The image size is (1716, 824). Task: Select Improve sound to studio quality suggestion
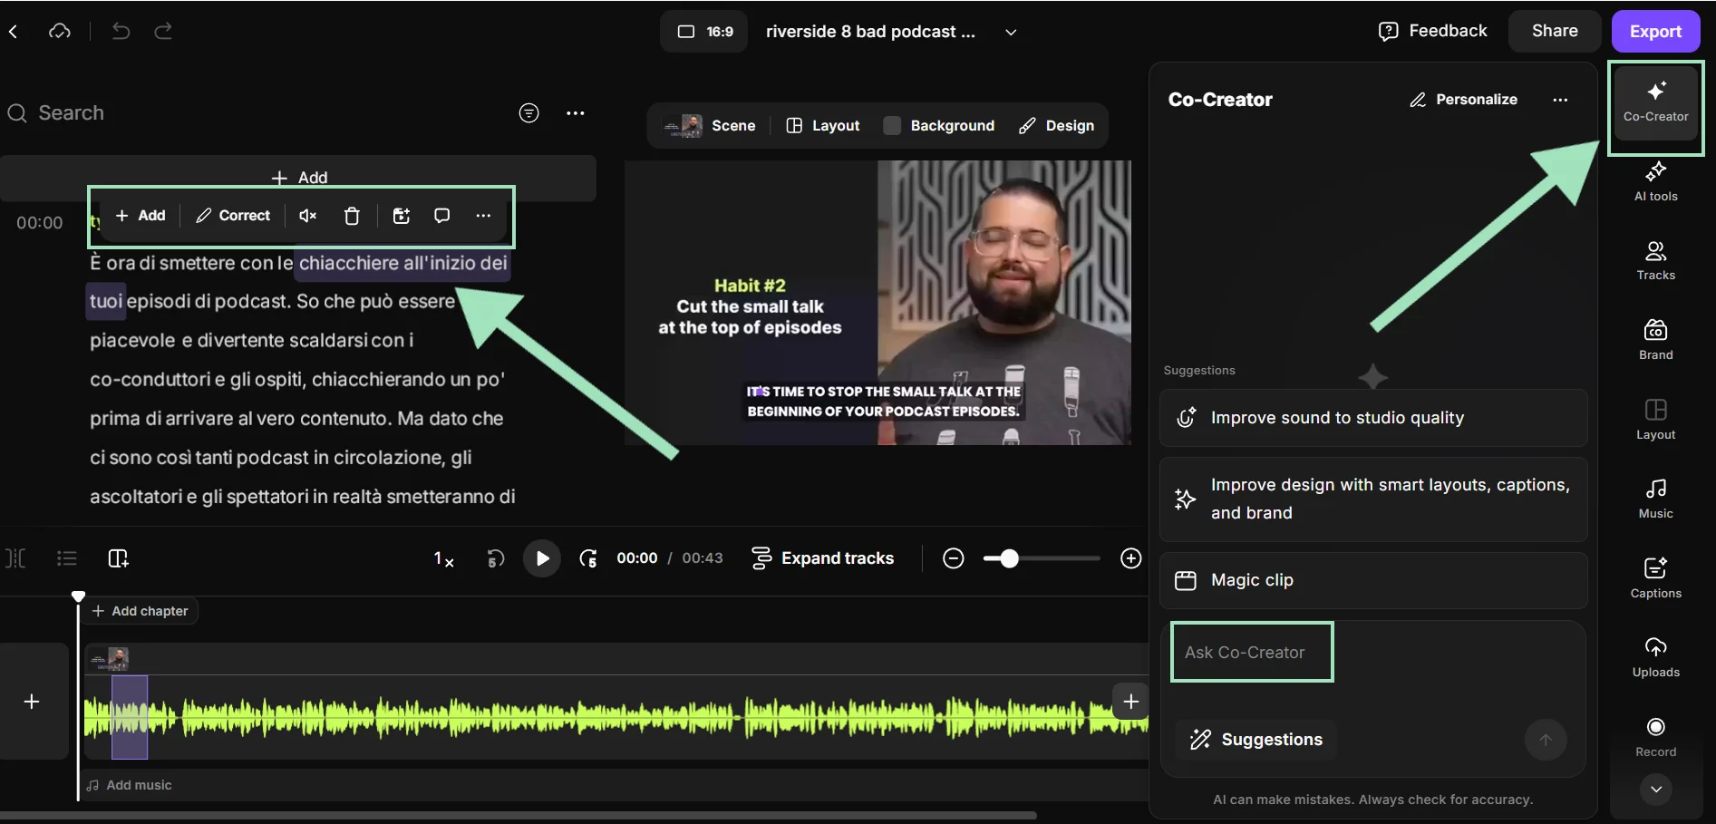point(1373,418)
